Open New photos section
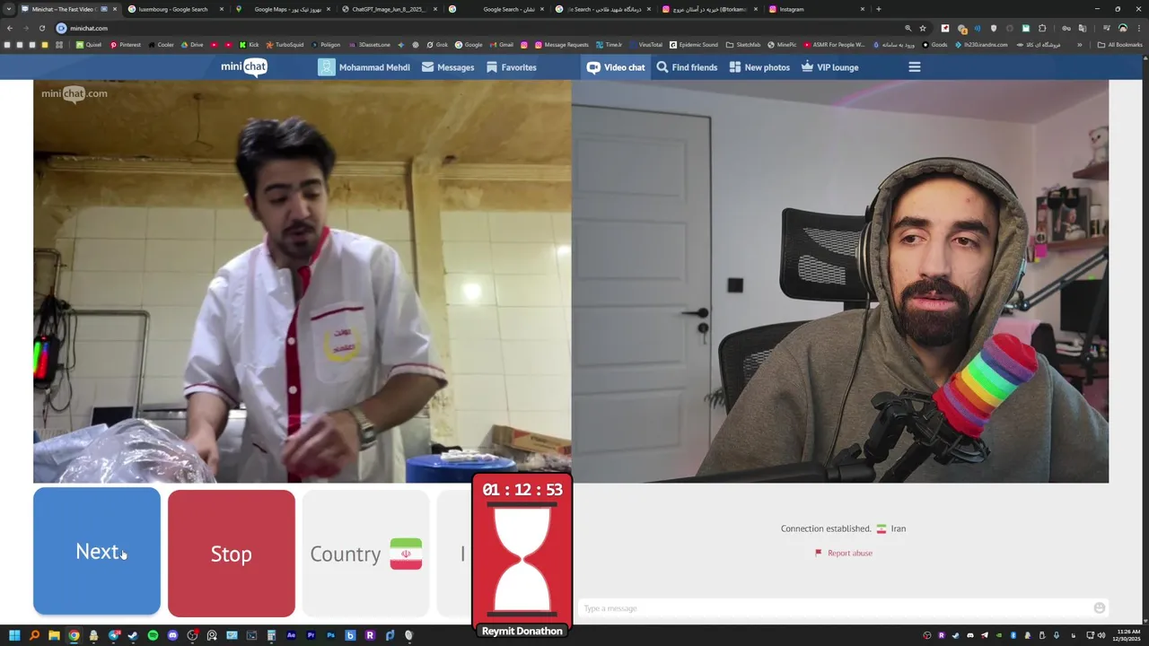The height and width of the screenshot is (646, 1149). coord(759,67)
